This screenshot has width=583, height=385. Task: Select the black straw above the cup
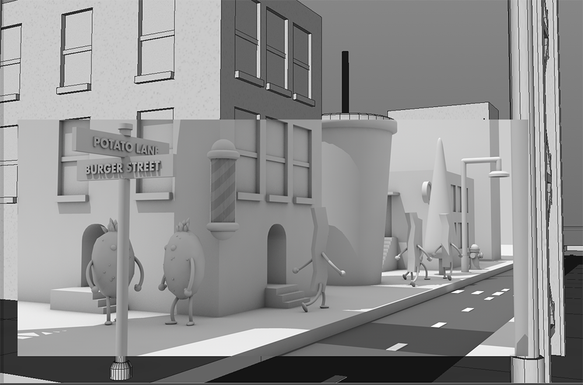pyautogui.click(x=345, y=82)
